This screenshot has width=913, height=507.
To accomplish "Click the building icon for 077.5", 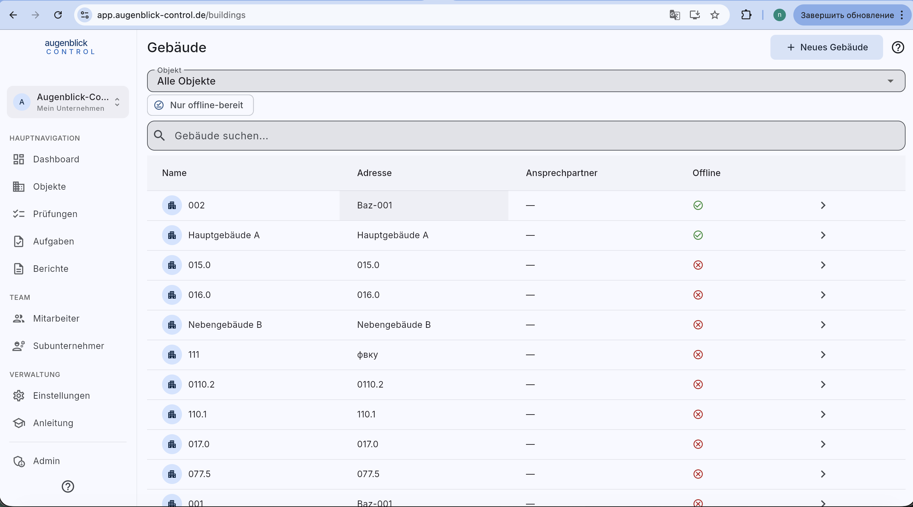I will (x=172, y=474).
